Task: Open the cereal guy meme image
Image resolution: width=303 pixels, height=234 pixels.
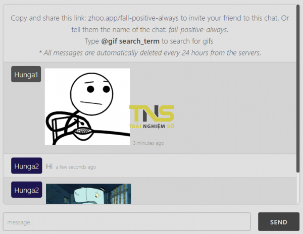Action: [87, 106]
